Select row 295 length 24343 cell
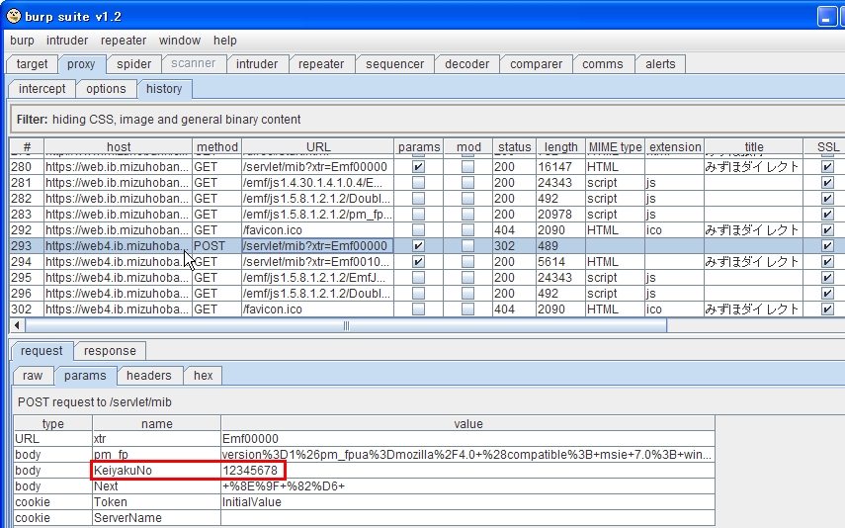Screen dimensions: 845x528 [x=560, y=278]
